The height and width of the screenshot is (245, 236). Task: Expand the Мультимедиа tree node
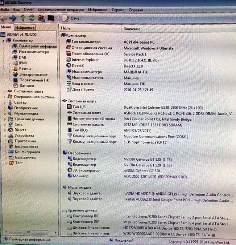(x=5, y=113)
